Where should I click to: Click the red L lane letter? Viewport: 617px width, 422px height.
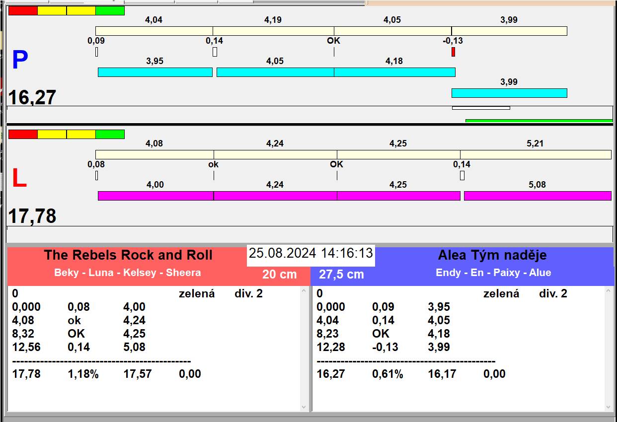[x=19, y=179]
